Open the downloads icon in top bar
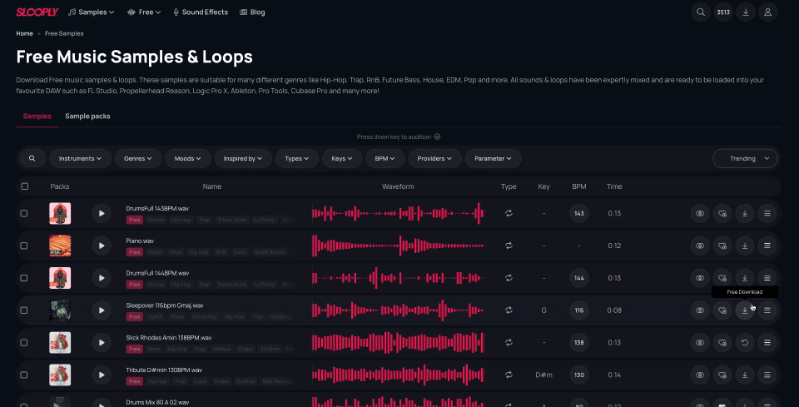Viewport: 799px width, 407px height. 745,12
